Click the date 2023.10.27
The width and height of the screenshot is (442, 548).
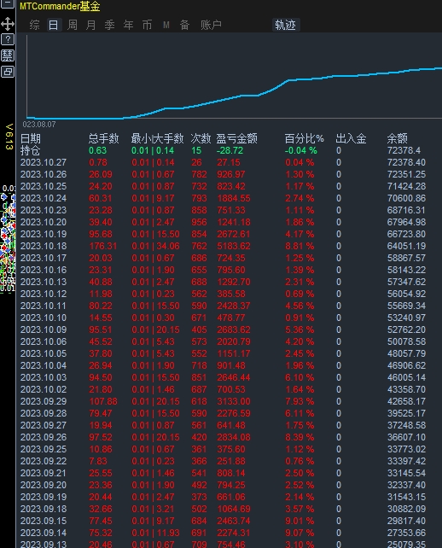pyautogui.click(x=44, y=162)
